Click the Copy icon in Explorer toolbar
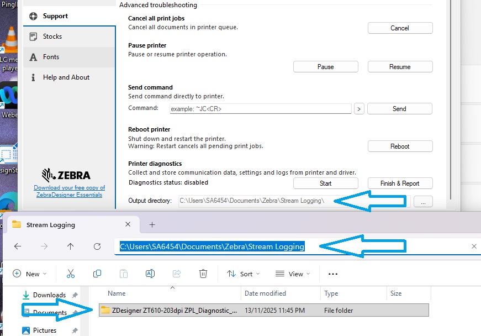 [97, 274]
